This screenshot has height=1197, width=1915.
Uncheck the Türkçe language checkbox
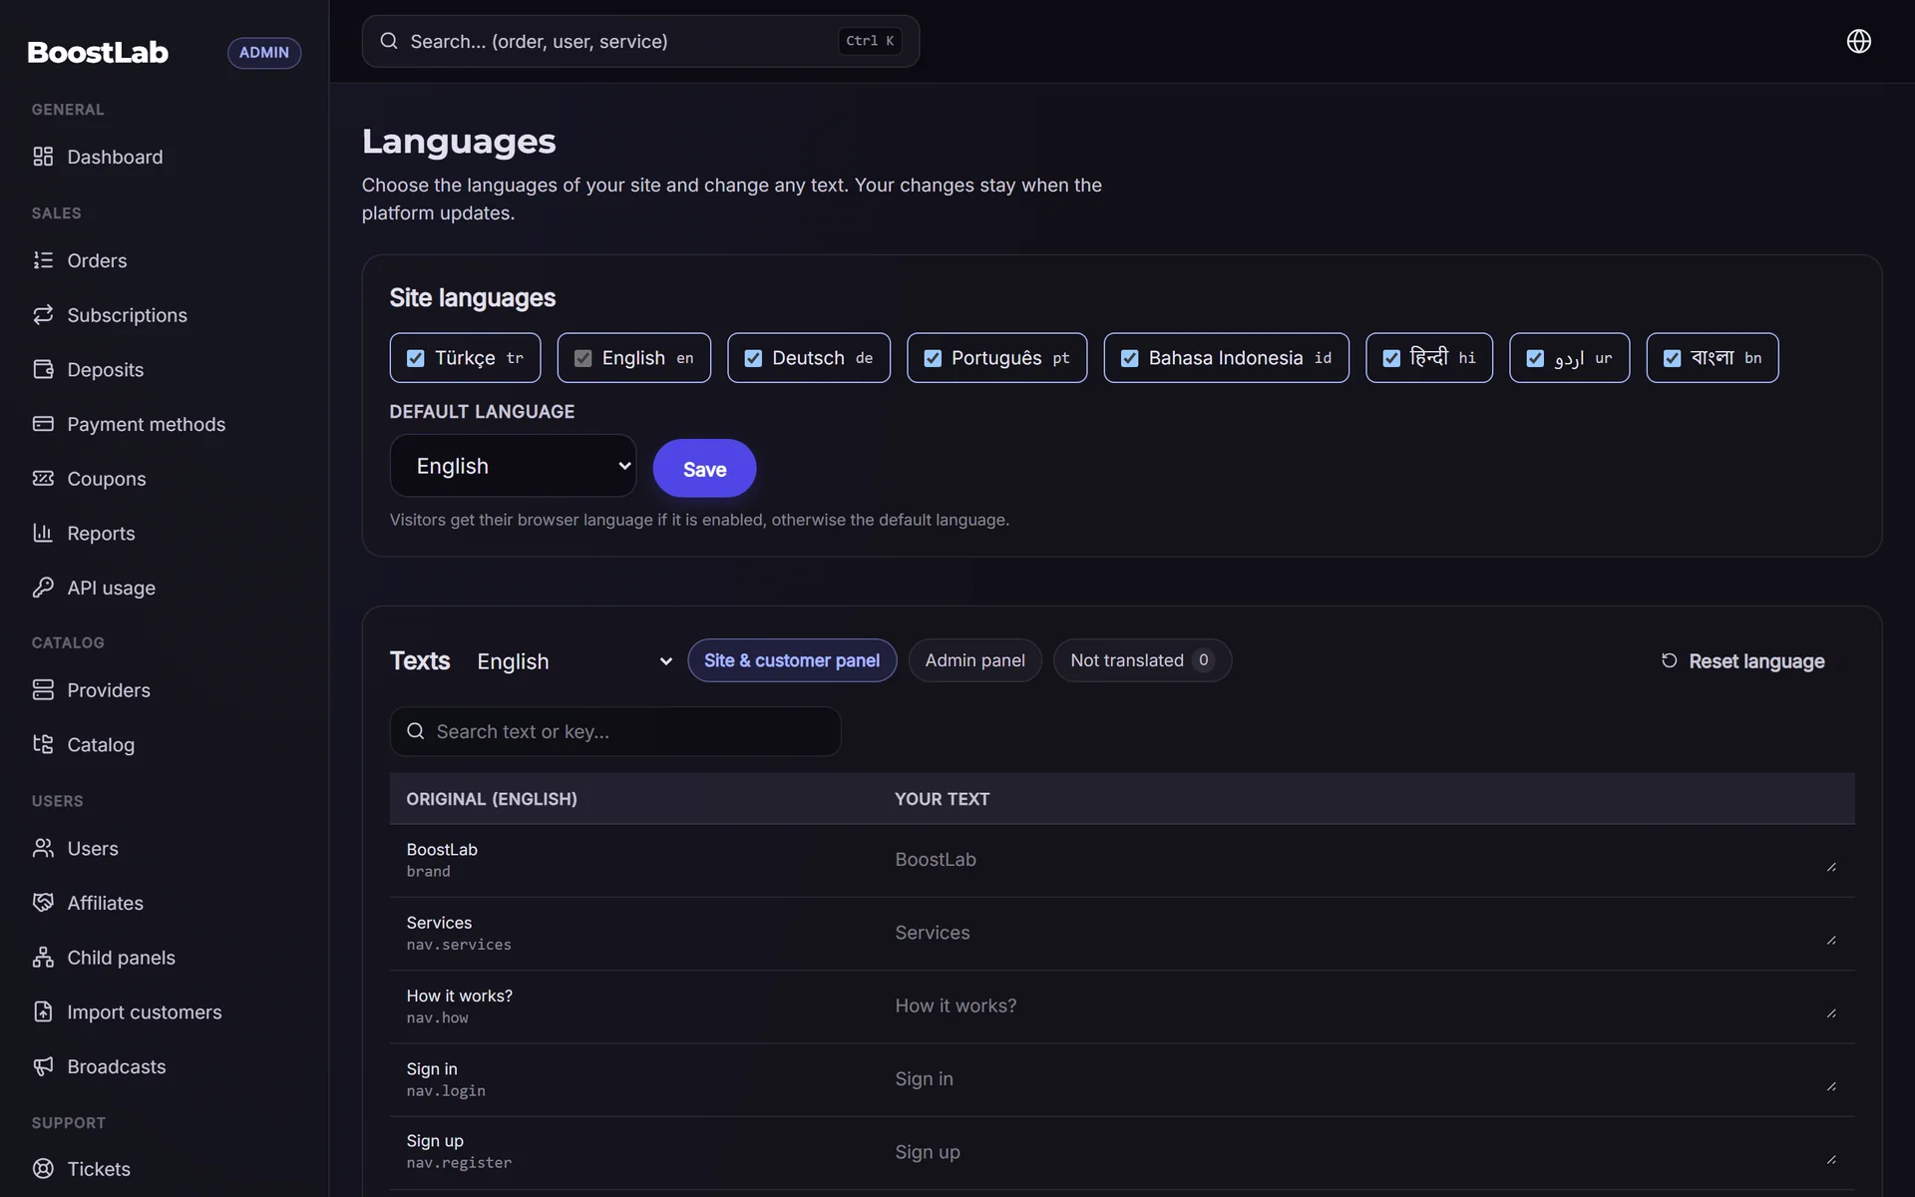click(x=416, y=358)
